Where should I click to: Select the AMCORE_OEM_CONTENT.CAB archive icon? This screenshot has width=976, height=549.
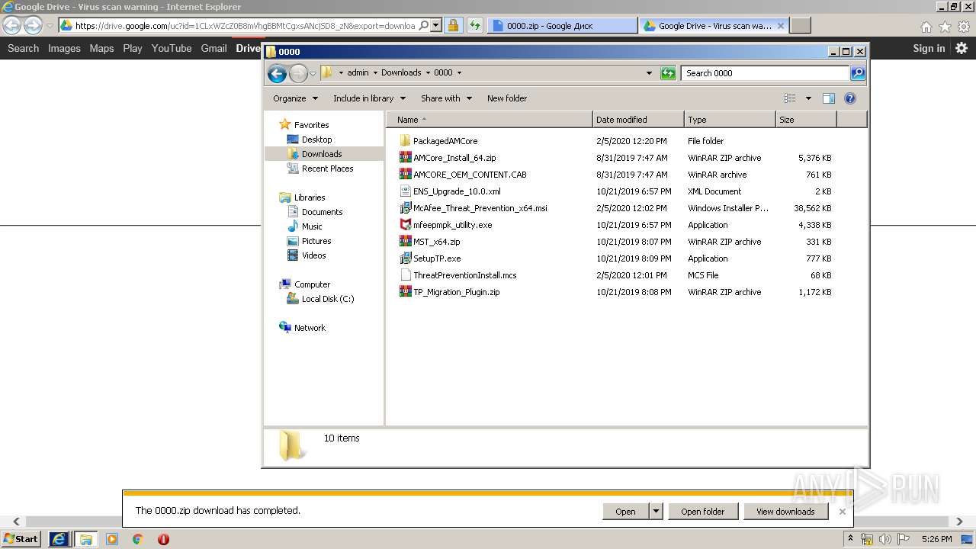click(x=405, y=175)
